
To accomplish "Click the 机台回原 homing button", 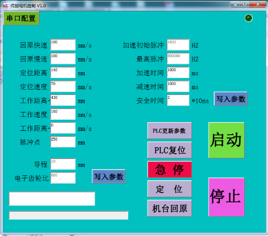I will (169, 208).
